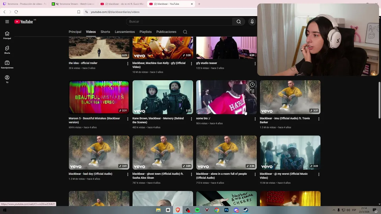The image size is (381, 214).
Task: Open 'gfy studio teaser' title link
Action: coord(207,63)
